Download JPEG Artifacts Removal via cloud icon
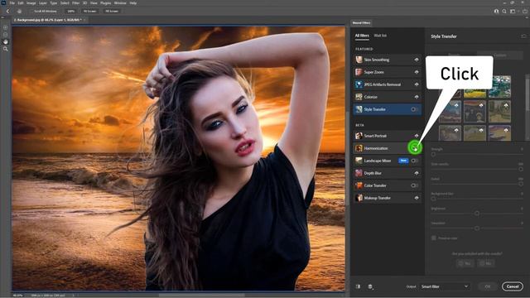Screen dimensions: 530x298 point(417,84)
